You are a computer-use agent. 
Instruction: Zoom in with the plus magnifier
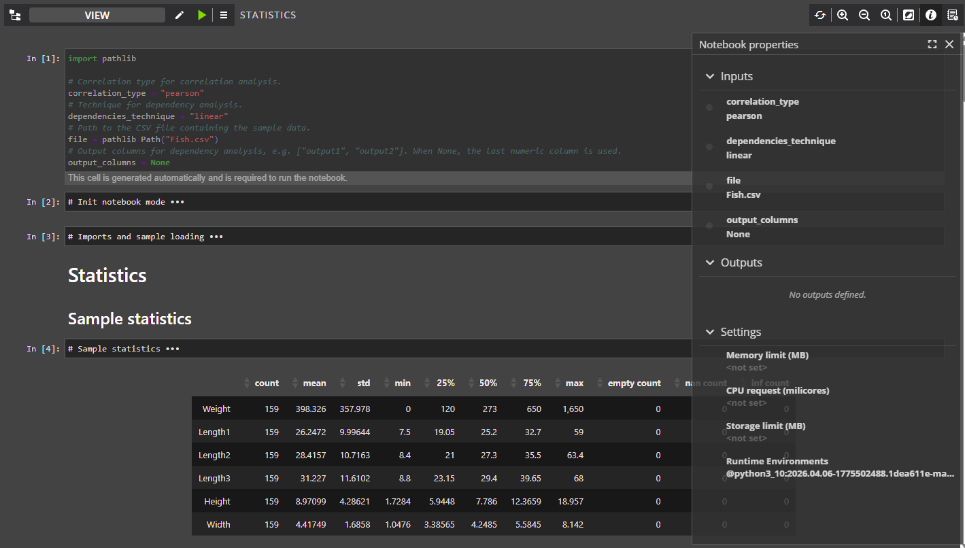click(x=843, y=15)
